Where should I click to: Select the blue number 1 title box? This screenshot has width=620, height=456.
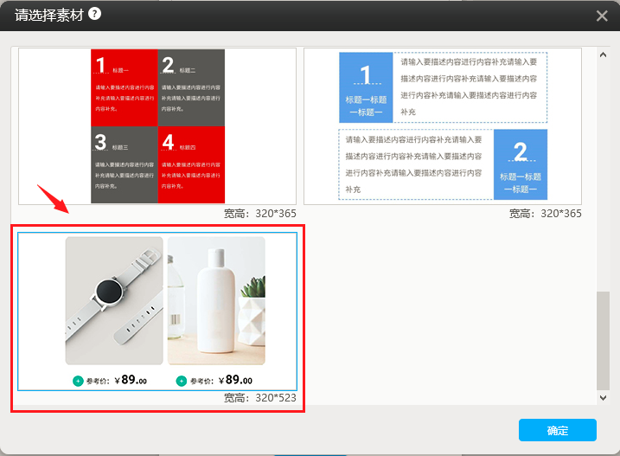(365, 87)
